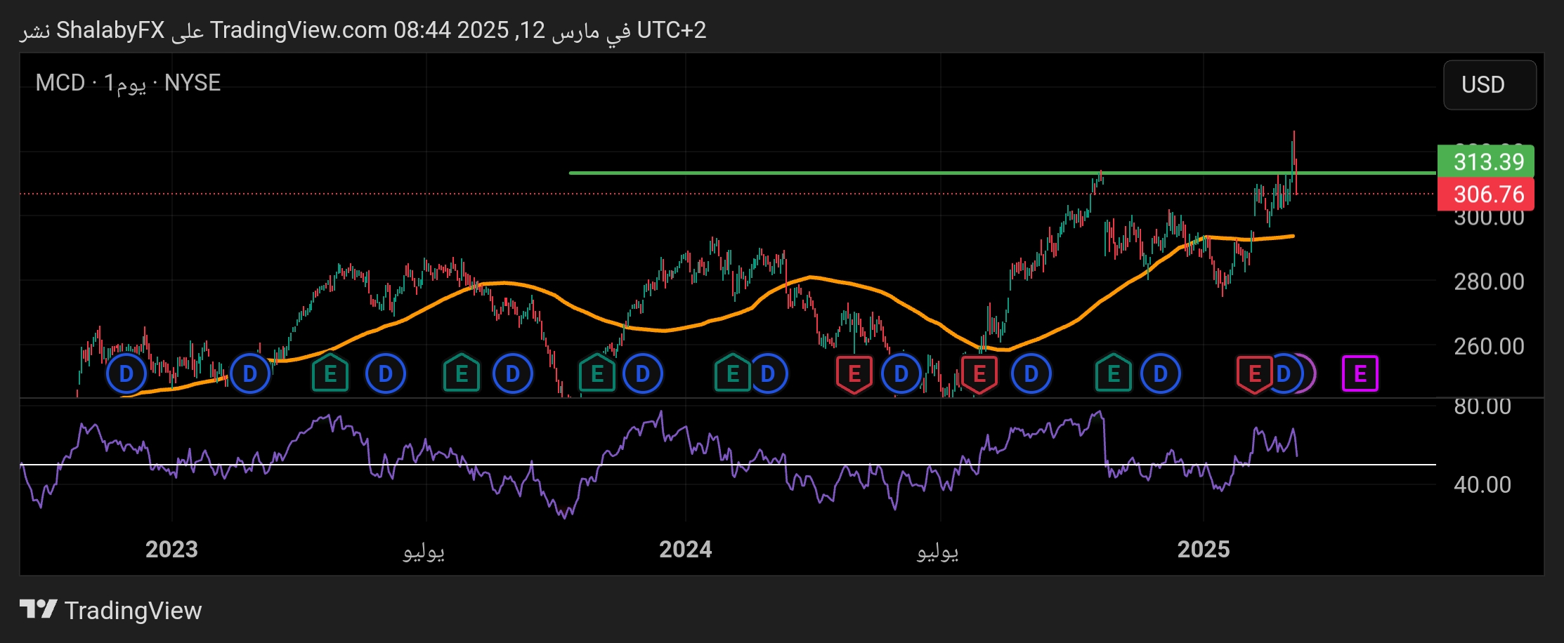Open the first red E earnings marker
This screenshot has height=643, width=1564.
pyautogui.click(x=854, y=374)
